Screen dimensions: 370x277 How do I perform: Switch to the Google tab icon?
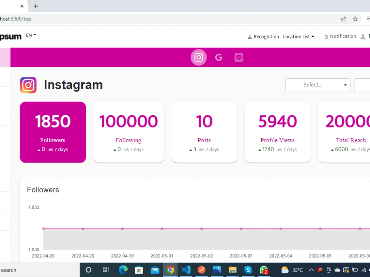pos(219,57)
